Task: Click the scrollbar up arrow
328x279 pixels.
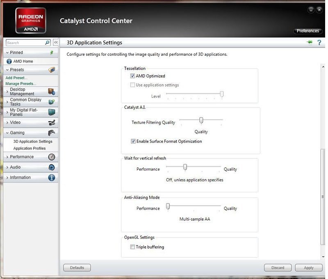Action: coord(323,67)
